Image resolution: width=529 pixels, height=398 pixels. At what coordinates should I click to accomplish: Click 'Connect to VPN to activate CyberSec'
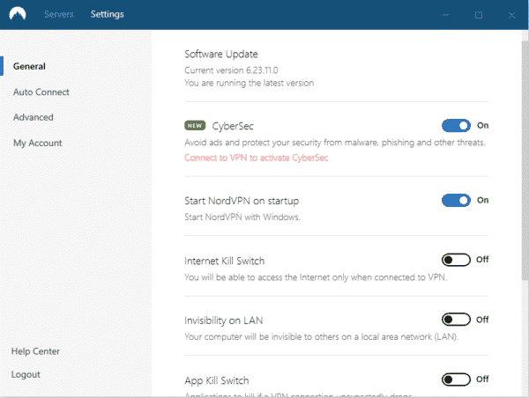[256, 158]
